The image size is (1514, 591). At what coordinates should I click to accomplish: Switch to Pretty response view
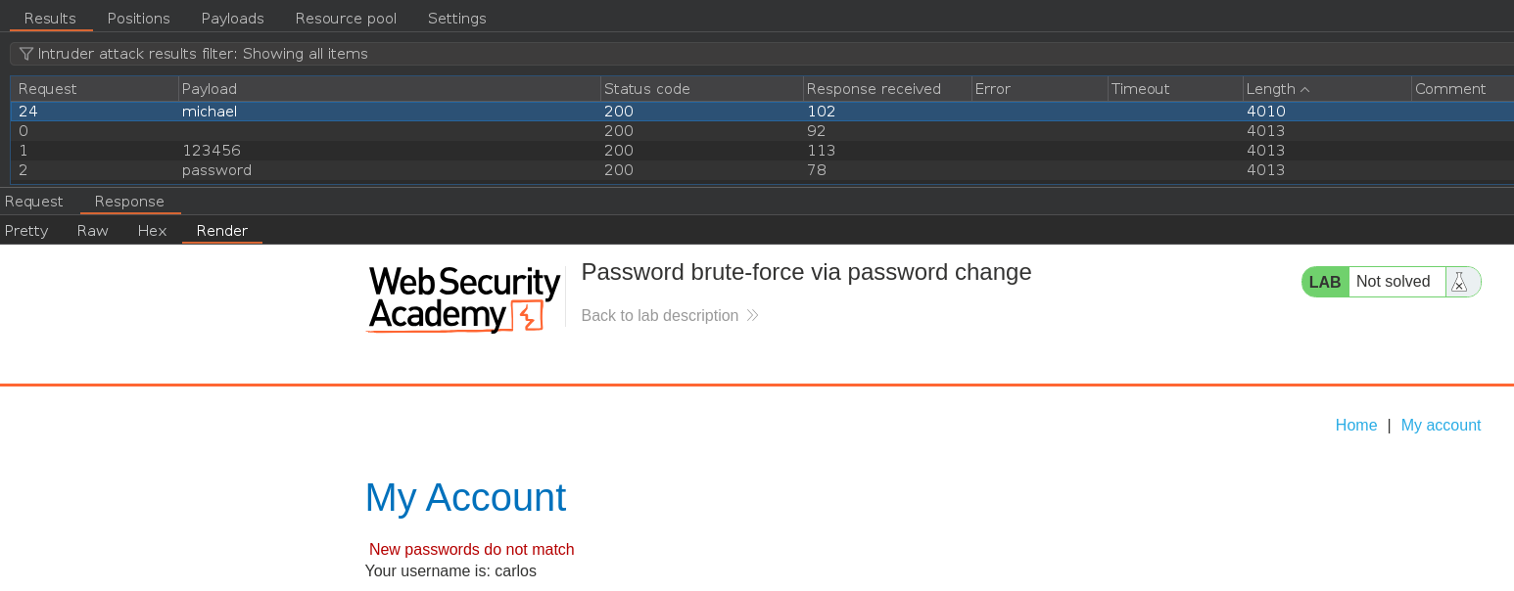pos(26,231)
